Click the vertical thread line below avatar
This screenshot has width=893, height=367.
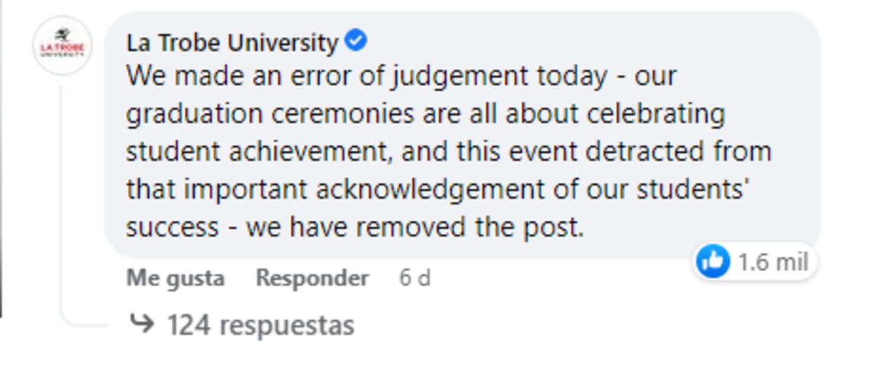[x=62, y=195]
